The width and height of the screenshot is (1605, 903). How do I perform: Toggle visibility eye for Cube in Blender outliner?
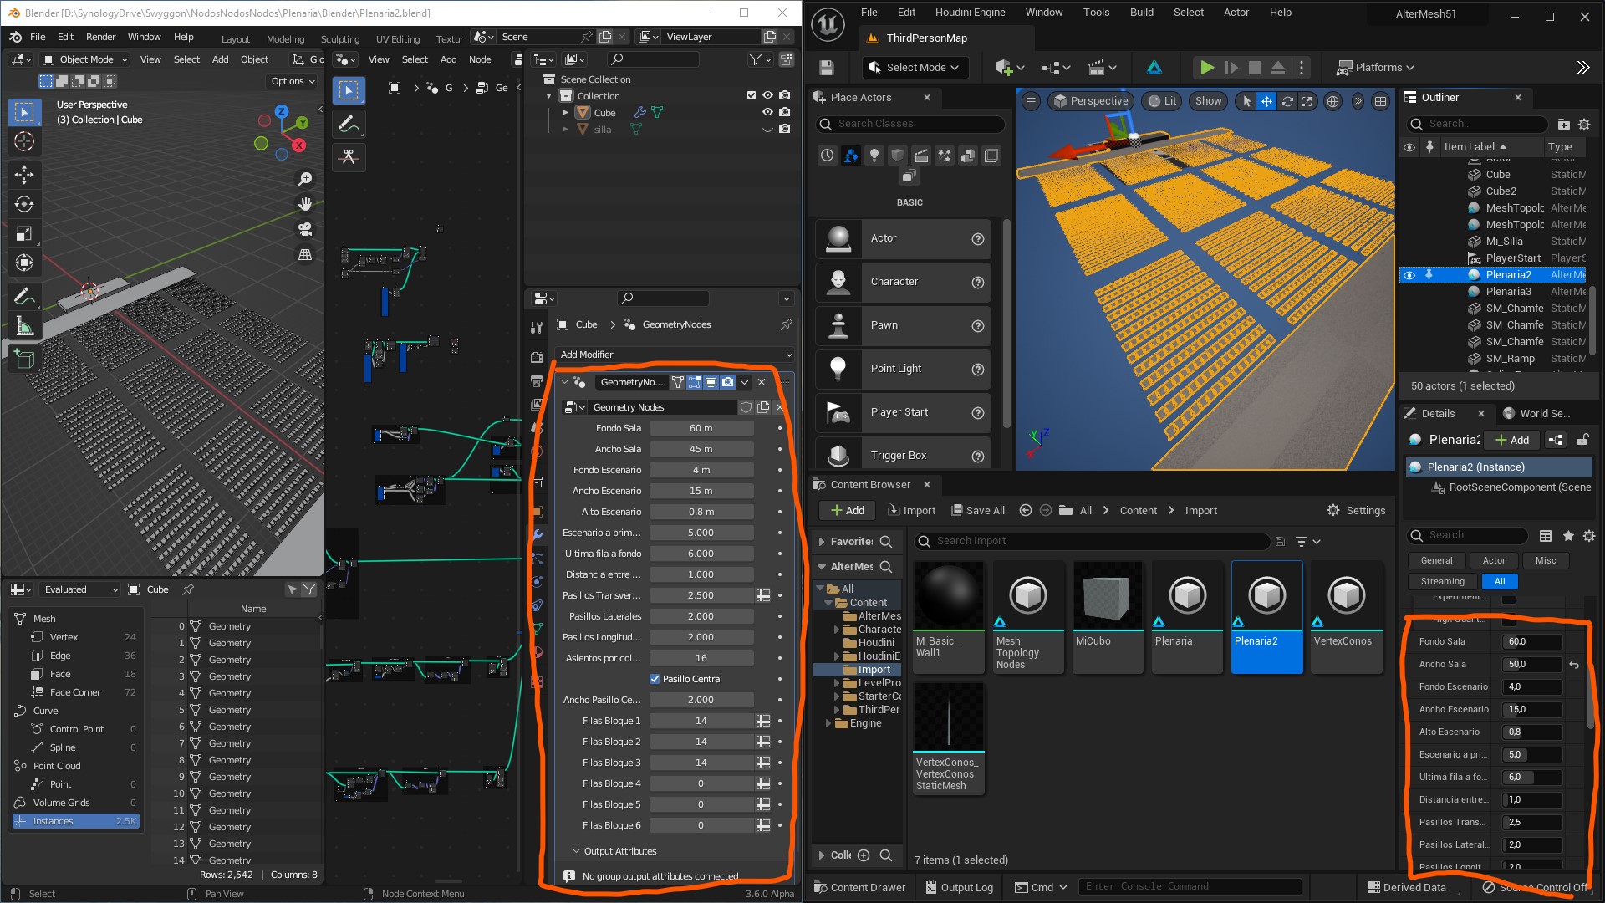pos(767,113)
